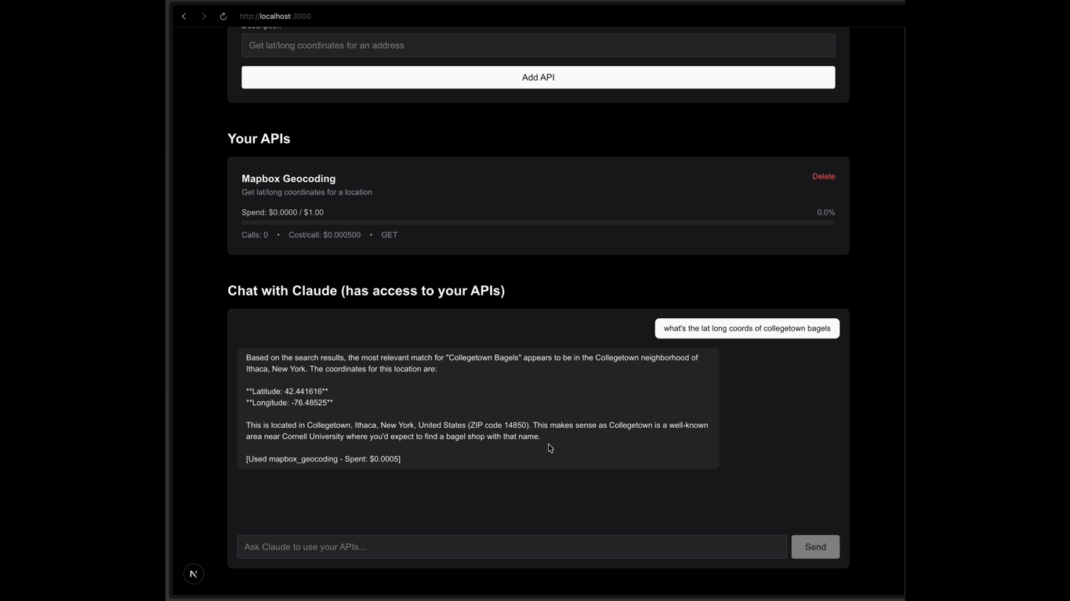Image resolution: width=1070 pixels, height=601 pixels.
Task: Click the browser back arrow icon
Action: (183, 16)
